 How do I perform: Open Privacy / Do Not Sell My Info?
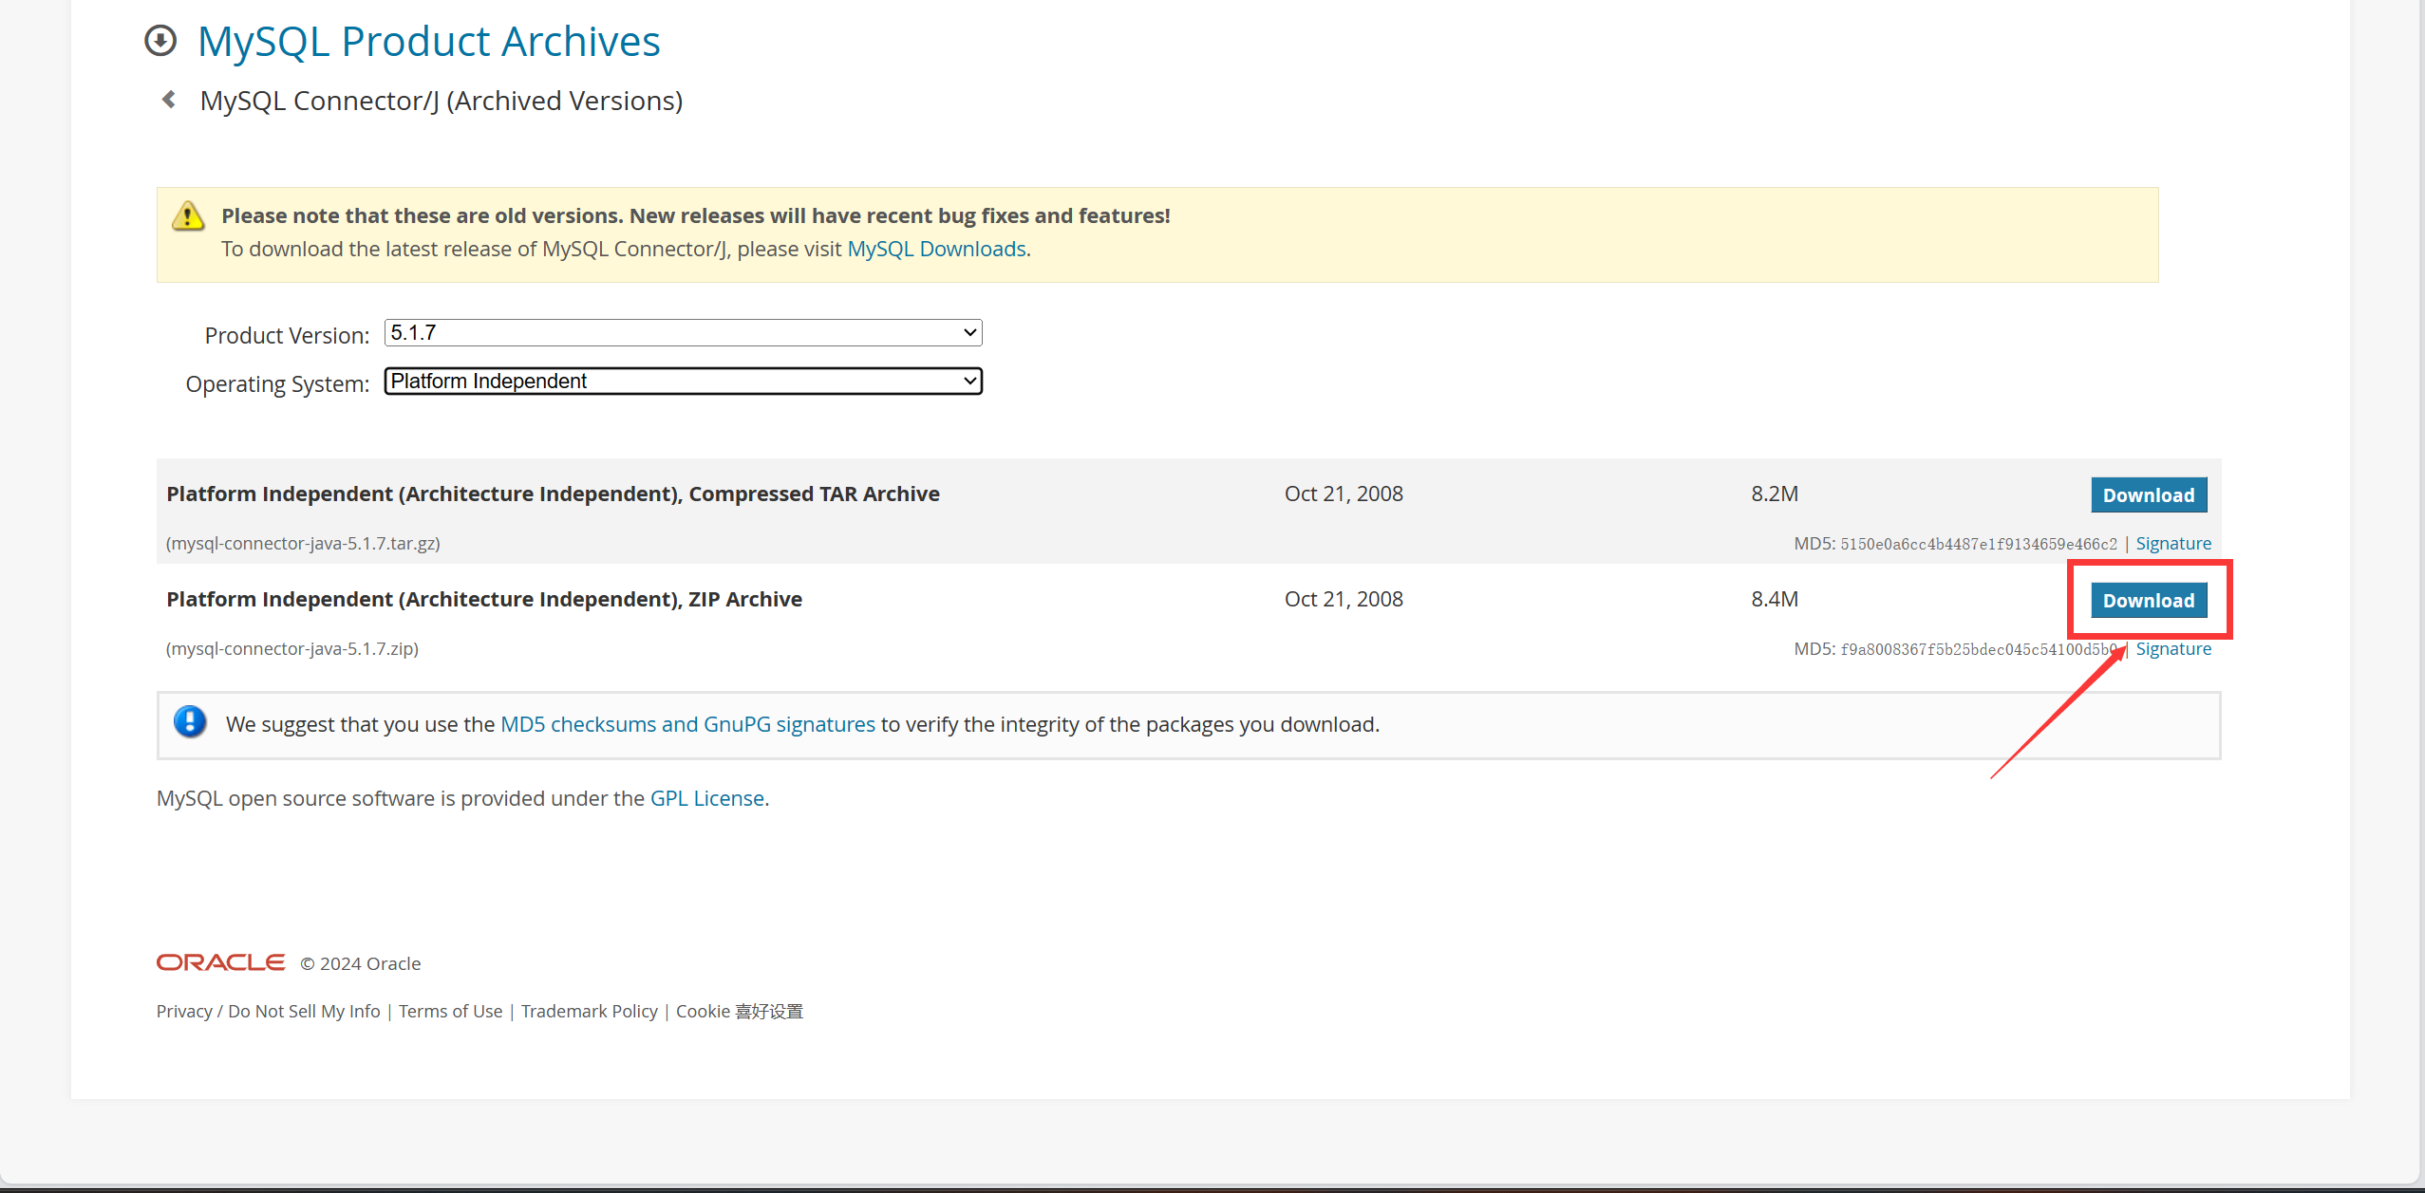tap(268, 1012)
